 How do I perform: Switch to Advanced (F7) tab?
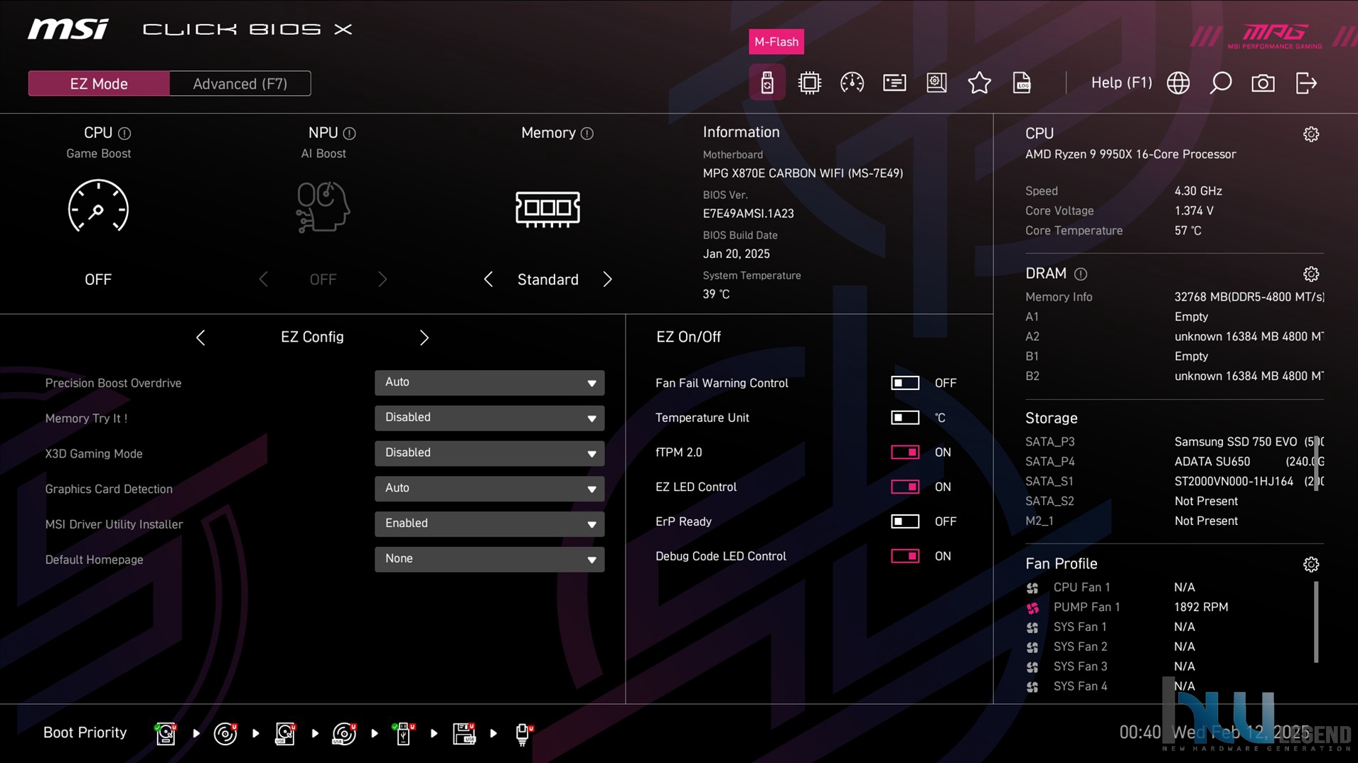tap(240, 84)
